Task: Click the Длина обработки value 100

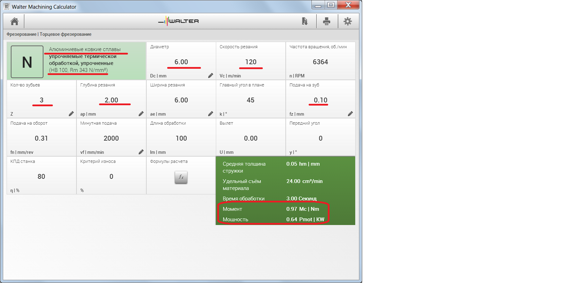Action: tap(181, 138)
